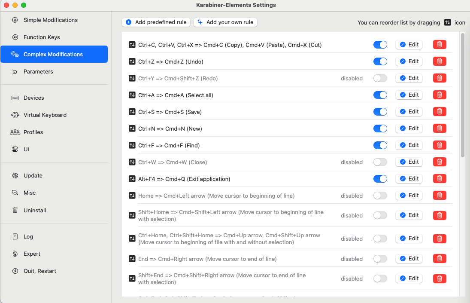Click Add predefined rule
Image resolution: width=470 pixels, height=303 pixels.
[156, 22]
